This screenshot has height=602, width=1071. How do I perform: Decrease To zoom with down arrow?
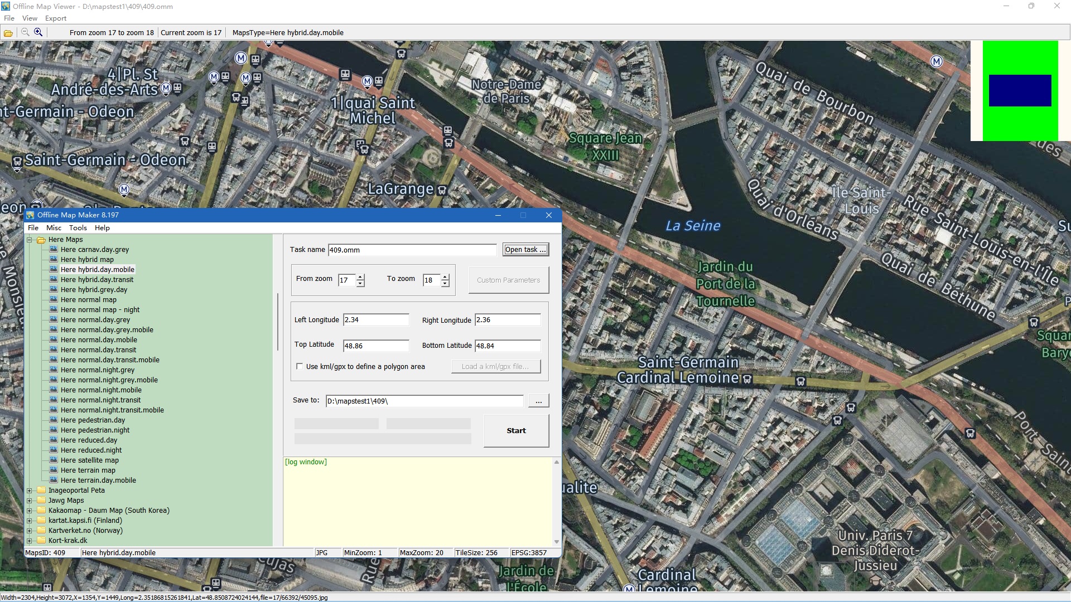click(x=445, y=283)
